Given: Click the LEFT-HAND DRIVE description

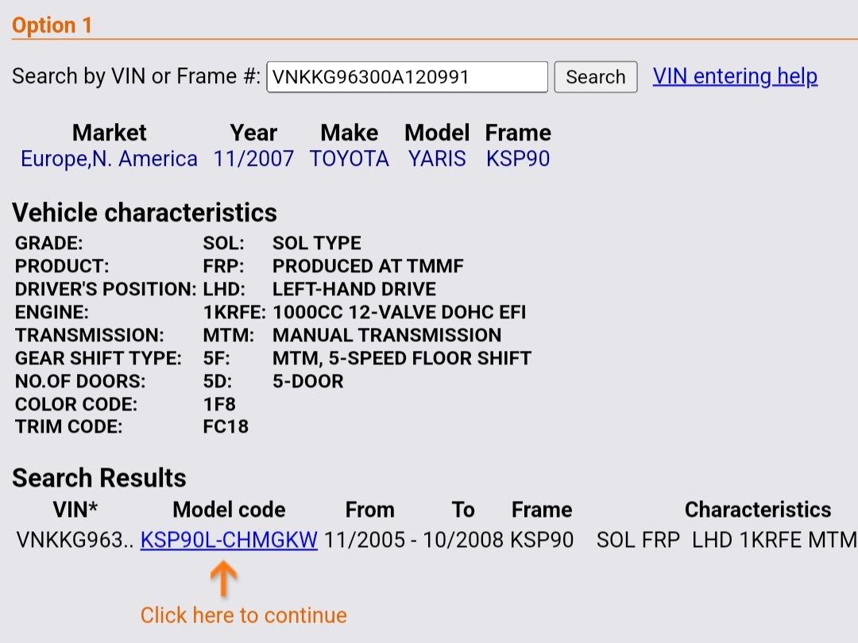Looking at the screenshot, I should pyautogui.click(x=354, y=289).
